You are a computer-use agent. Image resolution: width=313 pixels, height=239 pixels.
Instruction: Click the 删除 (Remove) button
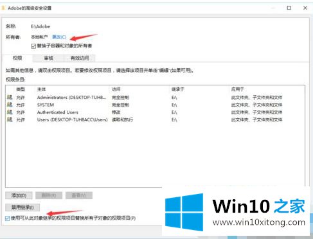click(49, 195)
